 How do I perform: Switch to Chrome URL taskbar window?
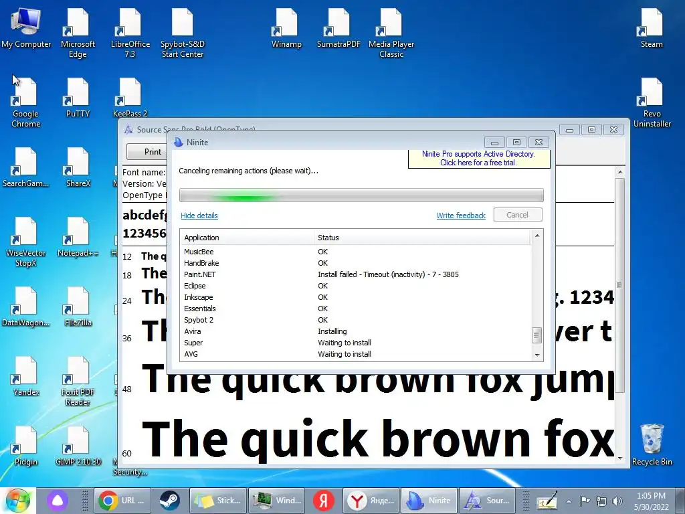click(x=123, y=501)
